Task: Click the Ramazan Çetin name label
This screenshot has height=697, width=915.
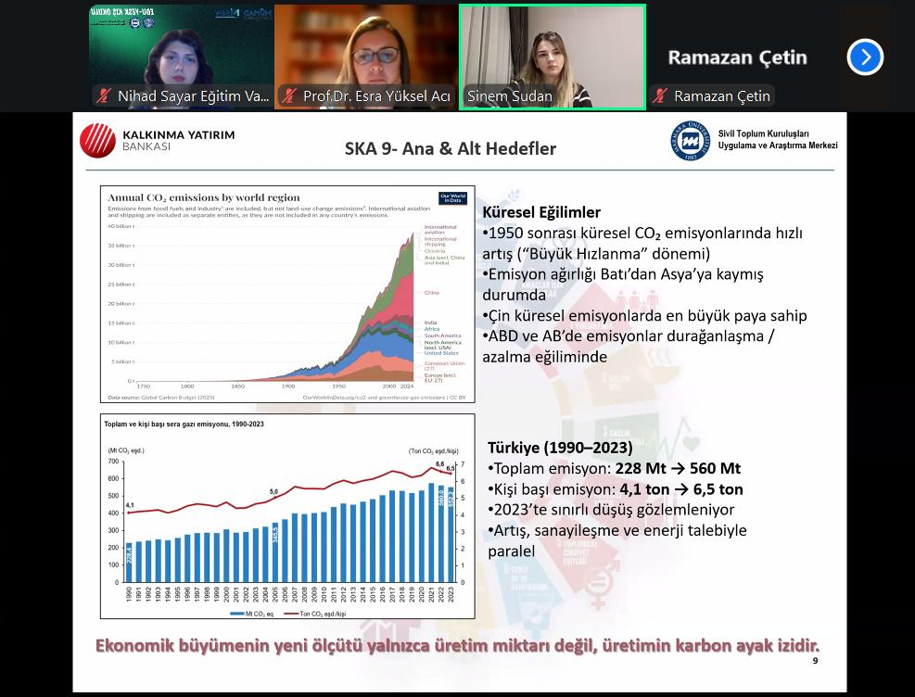Action: point(721,96)
